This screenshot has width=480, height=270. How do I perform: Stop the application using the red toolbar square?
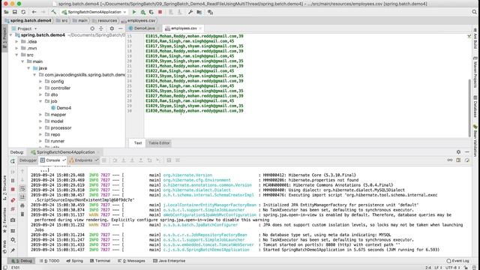tap(160, 12)
